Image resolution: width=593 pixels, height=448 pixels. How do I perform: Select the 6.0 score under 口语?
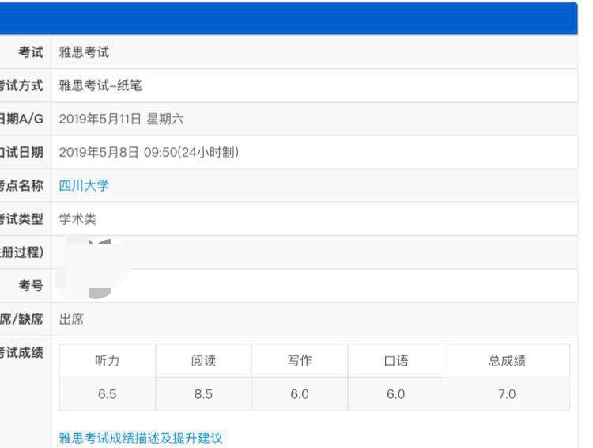tap(396, 394)
